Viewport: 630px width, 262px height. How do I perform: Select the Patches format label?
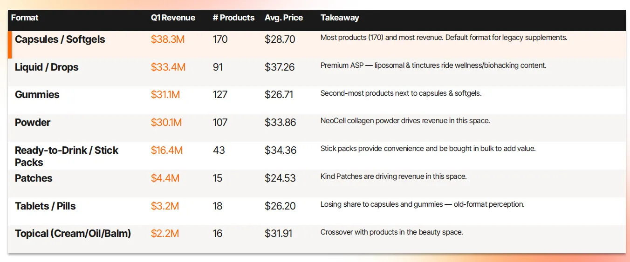pyautogui.click(x=34, y=178)
